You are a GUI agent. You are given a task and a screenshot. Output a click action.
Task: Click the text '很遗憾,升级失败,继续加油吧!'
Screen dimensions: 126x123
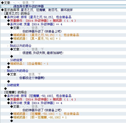click(43, 53)
